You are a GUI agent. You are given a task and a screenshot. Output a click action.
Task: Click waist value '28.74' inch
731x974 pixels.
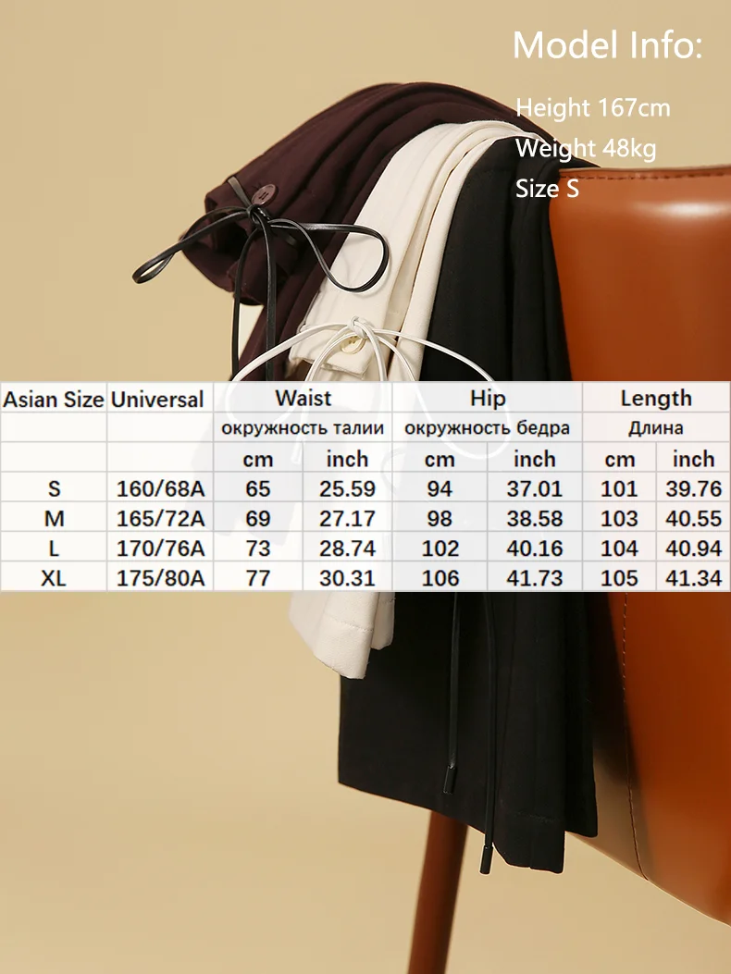[348, 549]
